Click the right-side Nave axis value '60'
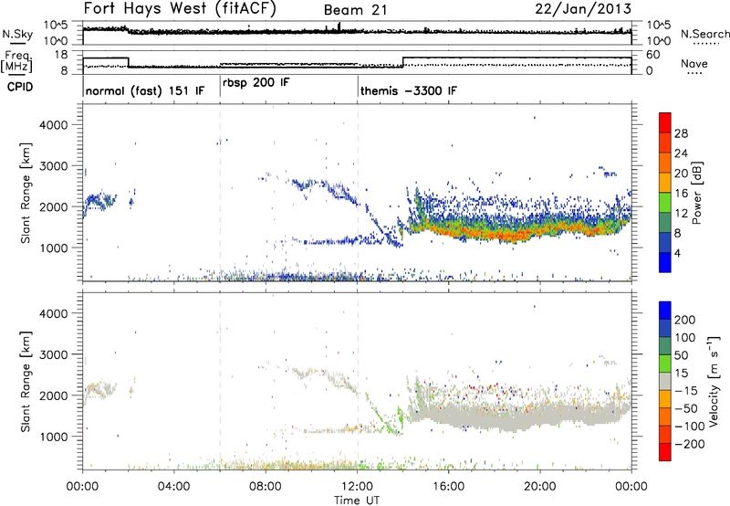The height and width of the screenshot is (506, 730). coord(653,55)
